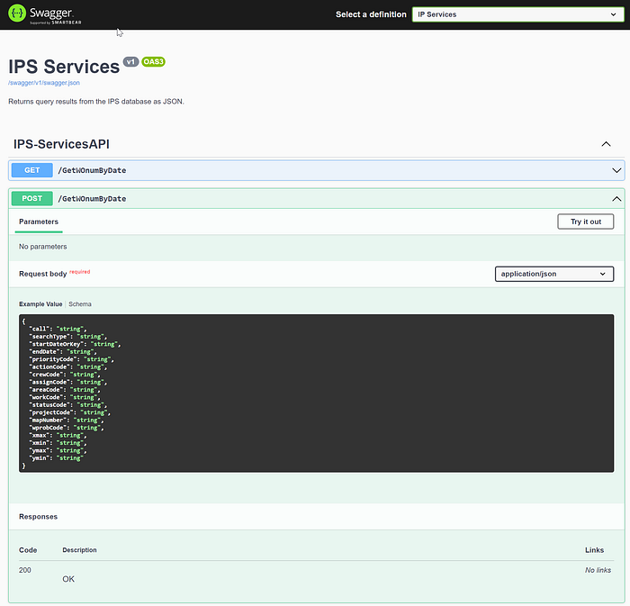Click the No parameters text
Viewport: 630px width, 606px height.
tap(43, 247)
